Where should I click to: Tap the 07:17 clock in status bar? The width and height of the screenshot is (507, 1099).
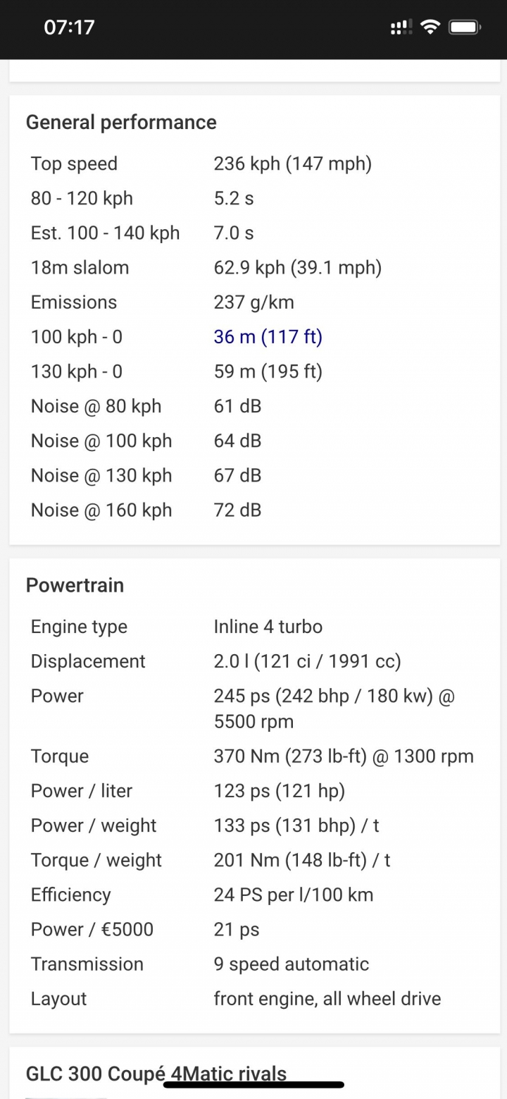click(x=69, y=27)
